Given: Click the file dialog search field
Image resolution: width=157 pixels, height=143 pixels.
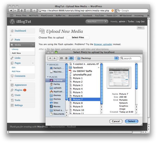Looking at the screenshot, I should [131, 58].
